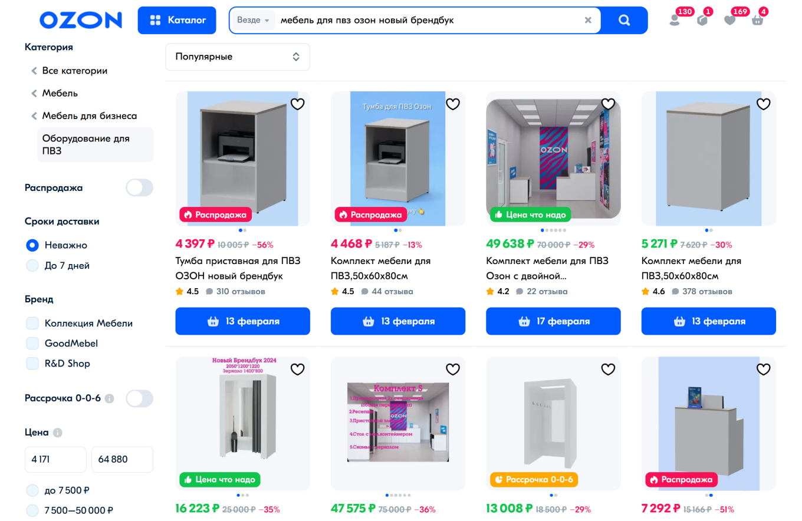View 310 отзывов for the тумба
The image size is (802, 521).
click(235, 291)
